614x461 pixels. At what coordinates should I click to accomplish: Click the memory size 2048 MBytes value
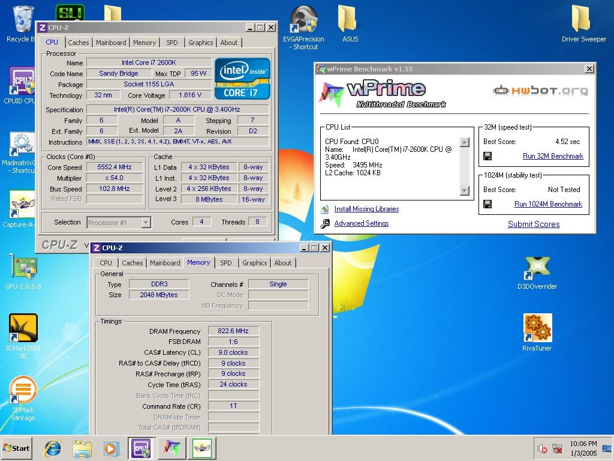point(159,295)
